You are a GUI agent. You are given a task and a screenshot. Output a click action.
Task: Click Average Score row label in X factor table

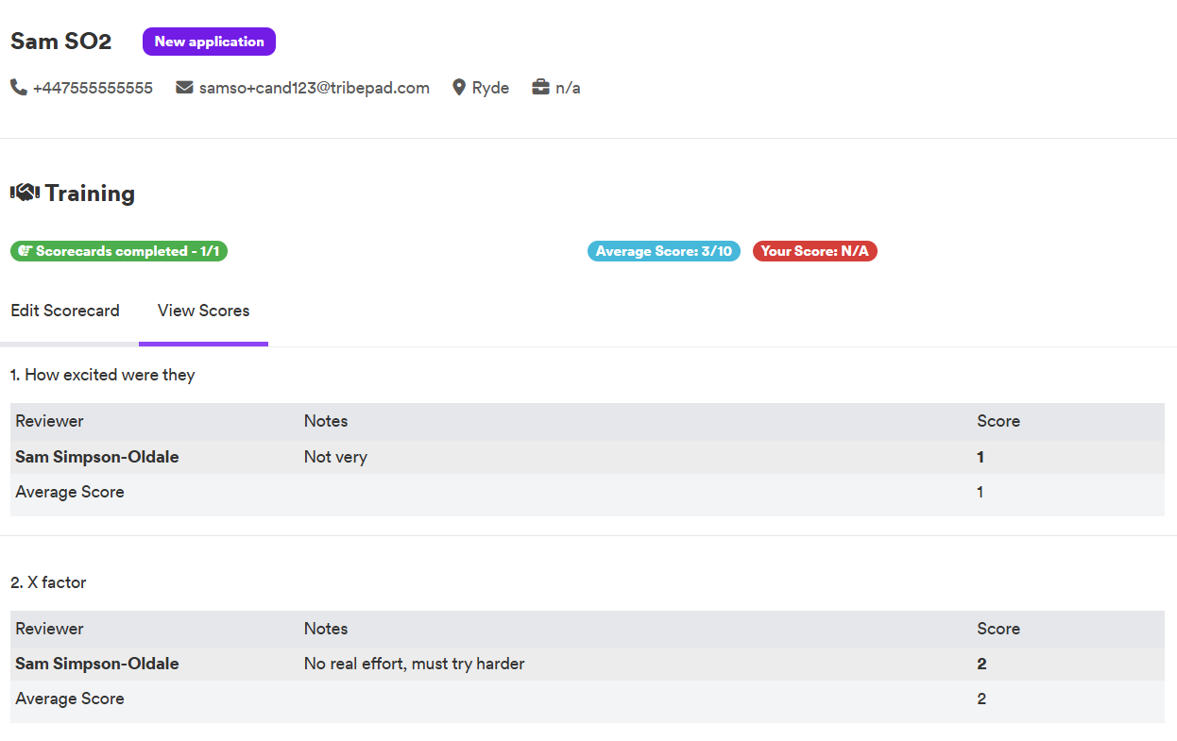(70, 699)
